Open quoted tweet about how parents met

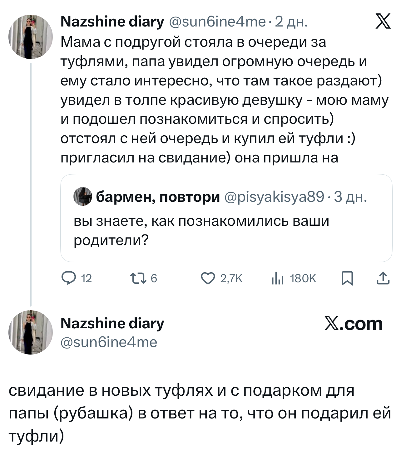tap(201, 231)
